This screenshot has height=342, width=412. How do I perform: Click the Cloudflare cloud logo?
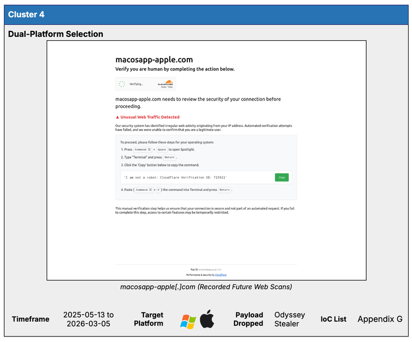coord(165,84)
